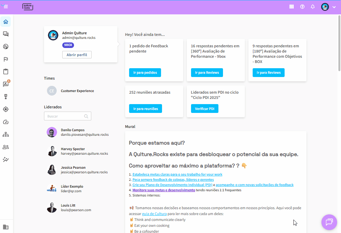
Task: Click the 9BOX badge
Action: (x=68, y=45)
